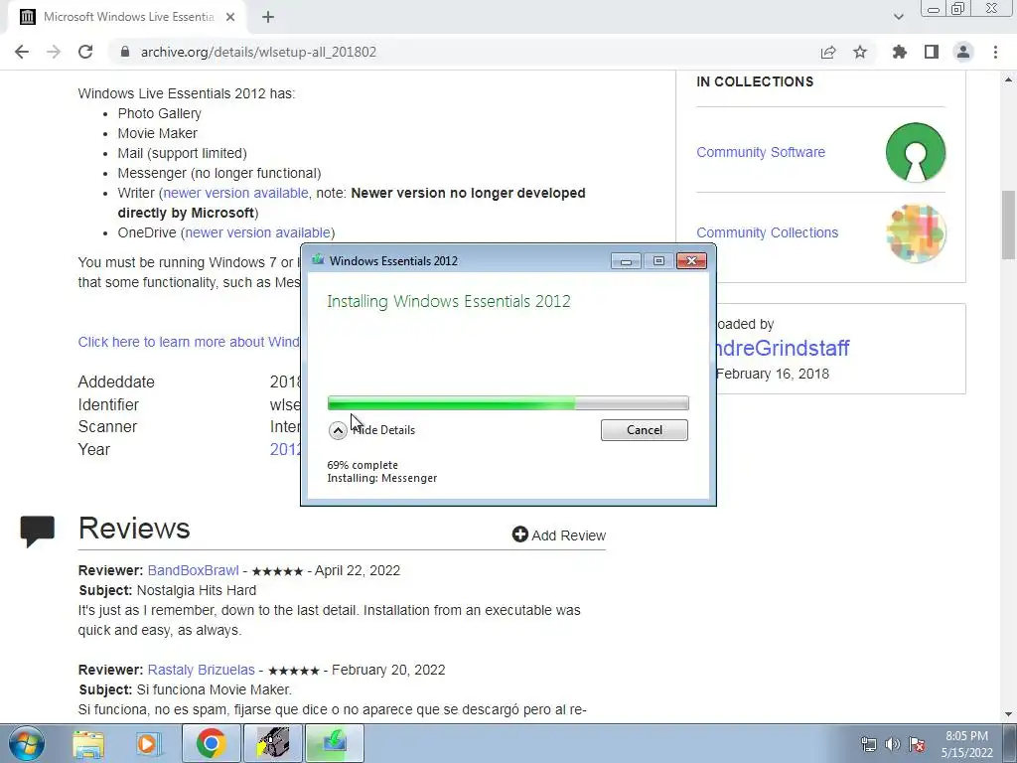Viewport: 1017px width, 763px height.
Task: Click the Community Collections colorful thumbnail
Action: pyautogui.click(x=915, y=232)
